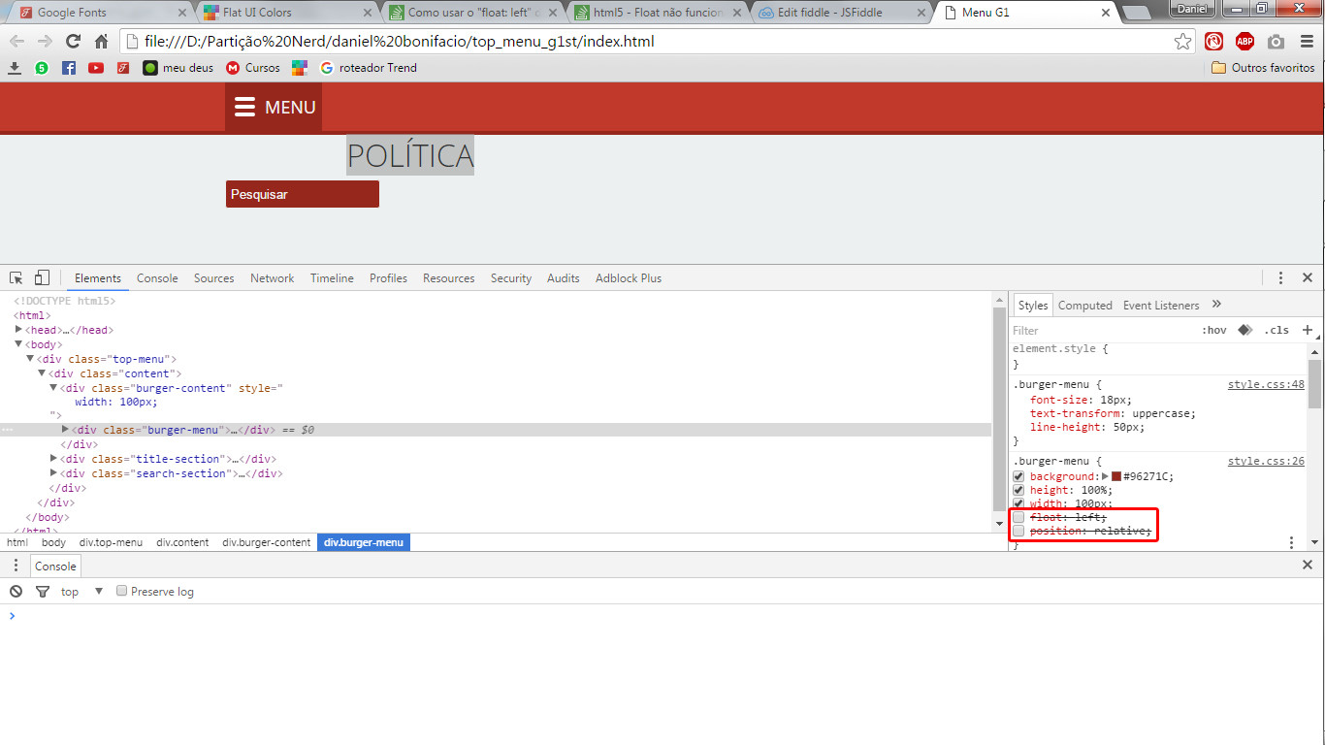Click the Pesquisar search field on the page
Screen dimensions: 1325x745
303,194
